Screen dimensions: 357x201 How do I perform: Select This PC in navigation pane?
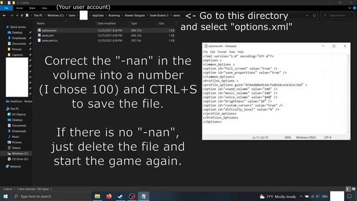pos(15,109)
